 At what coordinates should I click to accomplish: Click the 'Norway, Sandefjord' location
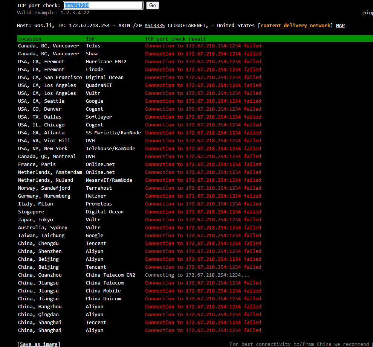click(44, 188)
